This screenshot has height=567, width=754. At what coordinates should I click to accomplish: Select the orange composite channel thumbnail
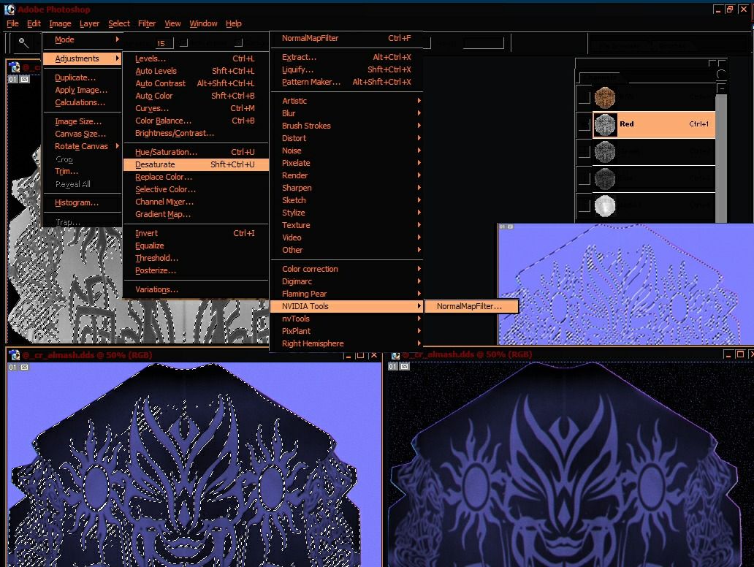pos(605,98)
